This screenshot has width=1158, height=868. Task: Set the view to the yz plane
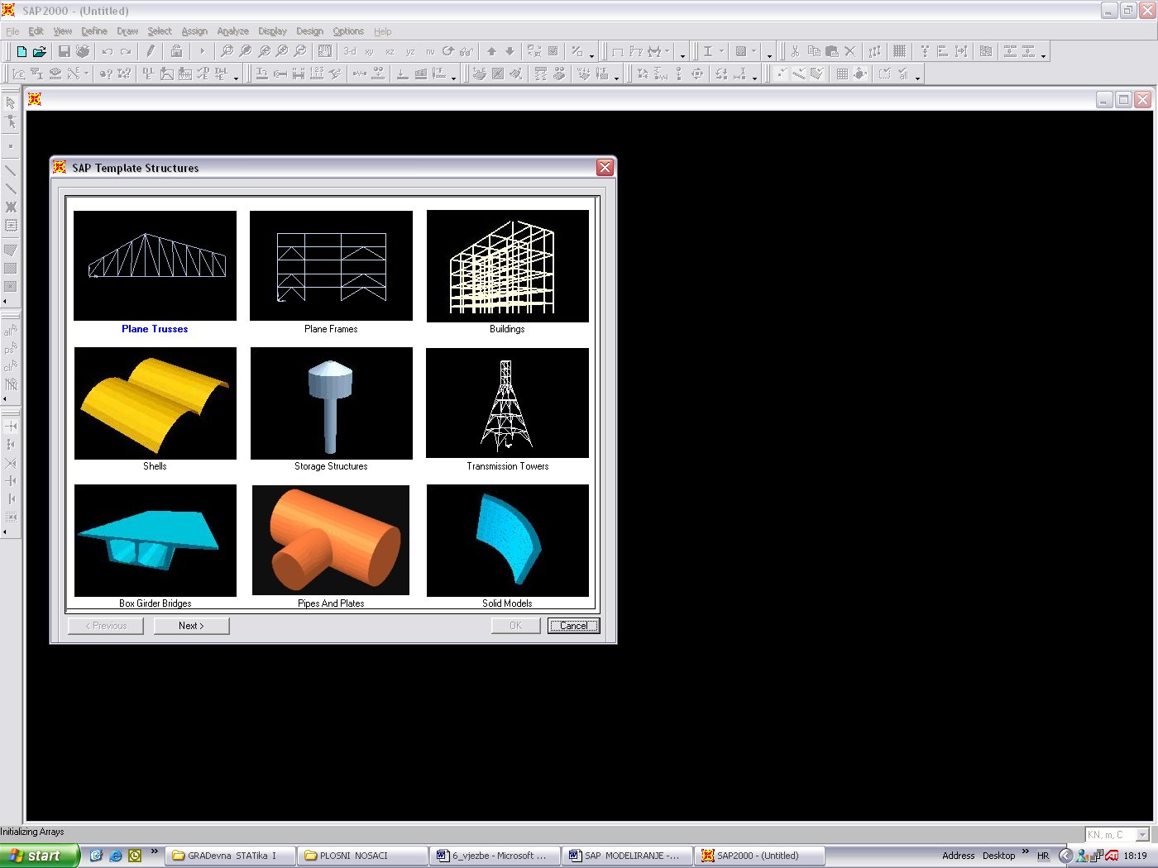tap(410, 51)
